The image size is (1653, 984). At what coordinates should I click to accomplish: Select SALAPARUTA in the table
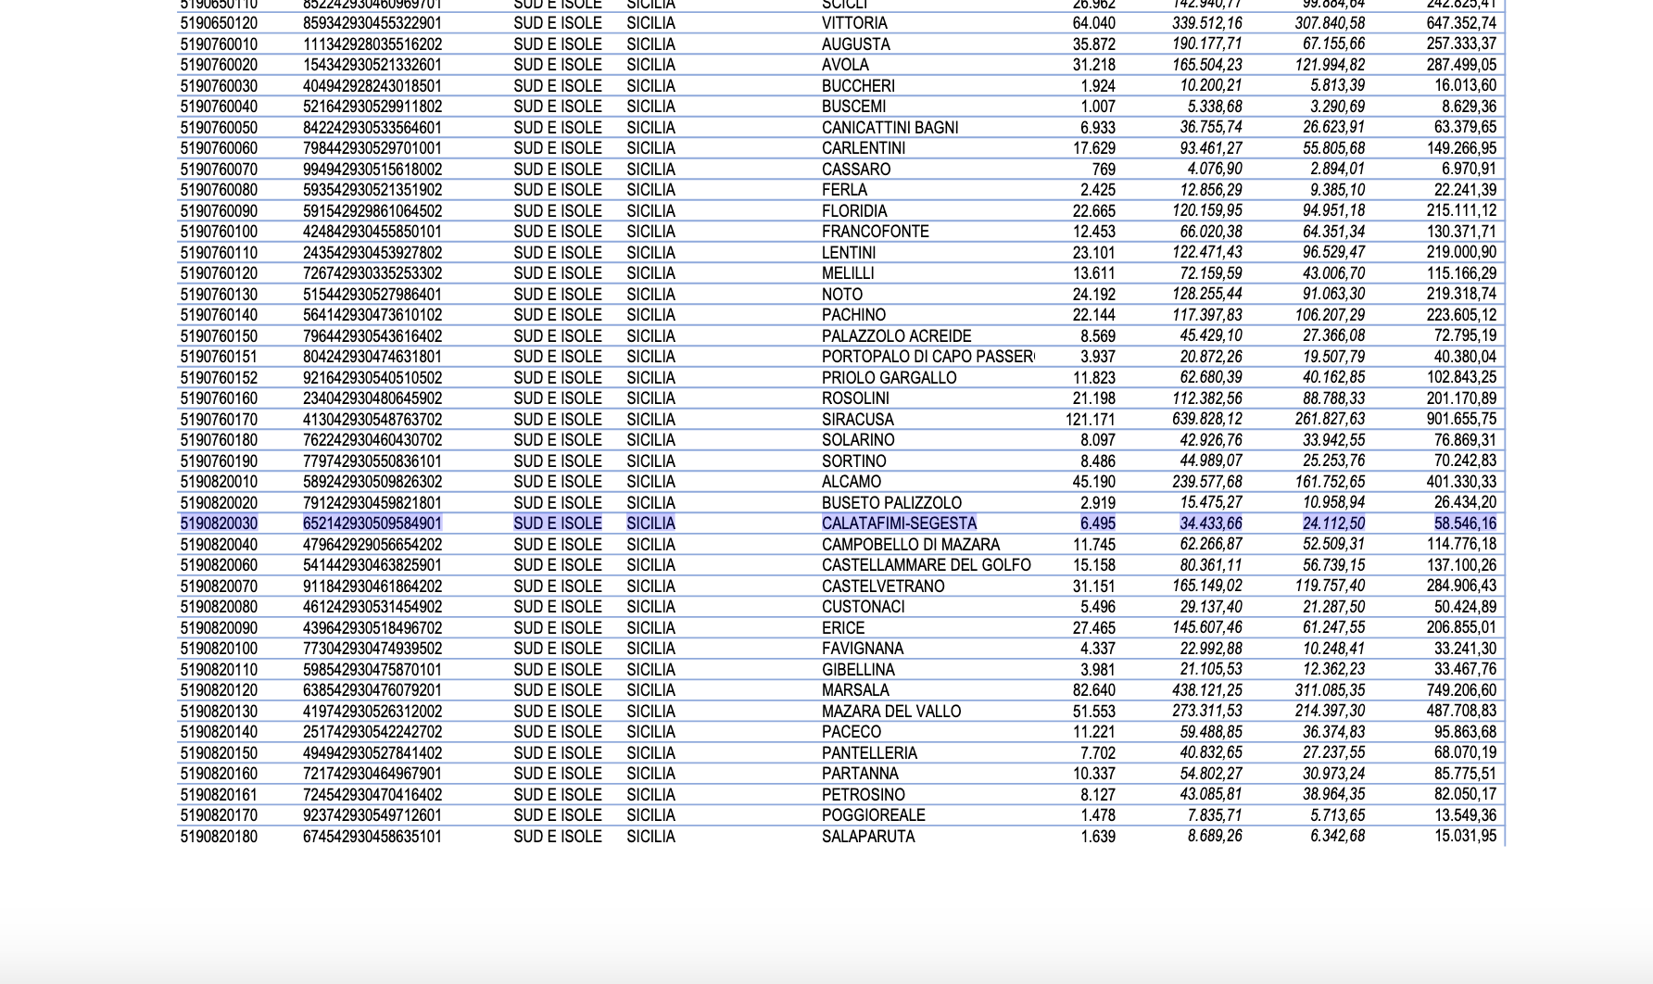pyautogui.click(x=868, y=837)
